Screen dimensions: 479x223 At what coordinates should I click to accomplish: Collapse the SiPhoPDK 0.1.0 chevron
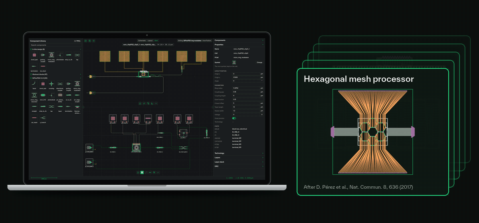coord(81,78)
